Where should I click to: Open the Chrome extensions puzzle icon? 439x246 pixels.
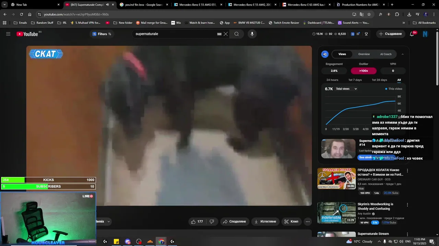coord(397,14)
